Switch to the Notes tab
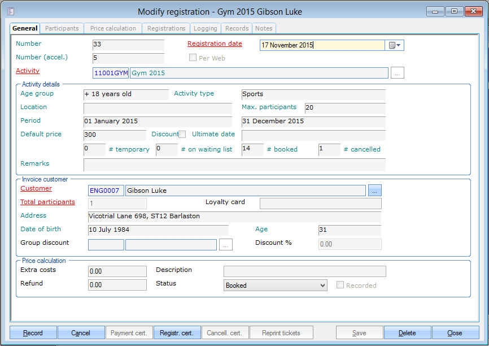The height and width of the screenshot is (346, 489). pos(264,28)
